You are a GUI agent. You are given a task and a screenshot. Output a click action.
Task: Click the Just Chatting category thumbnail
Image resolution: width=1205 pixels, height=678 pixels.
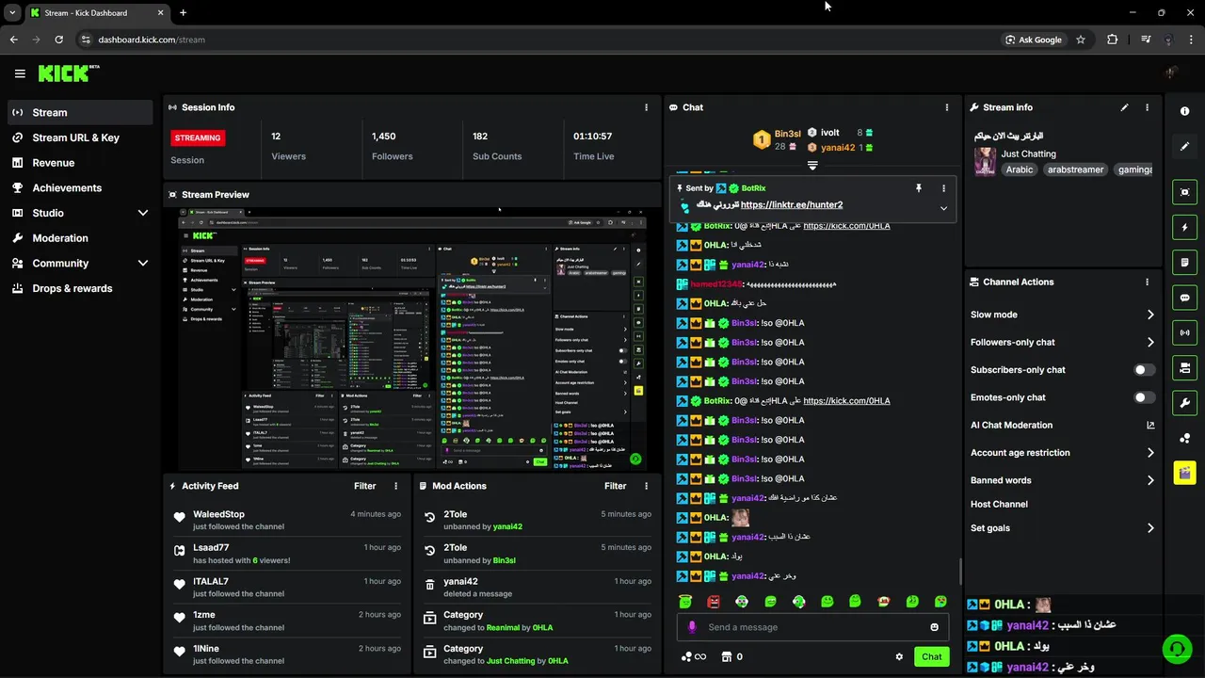click(x=985, y=161)
